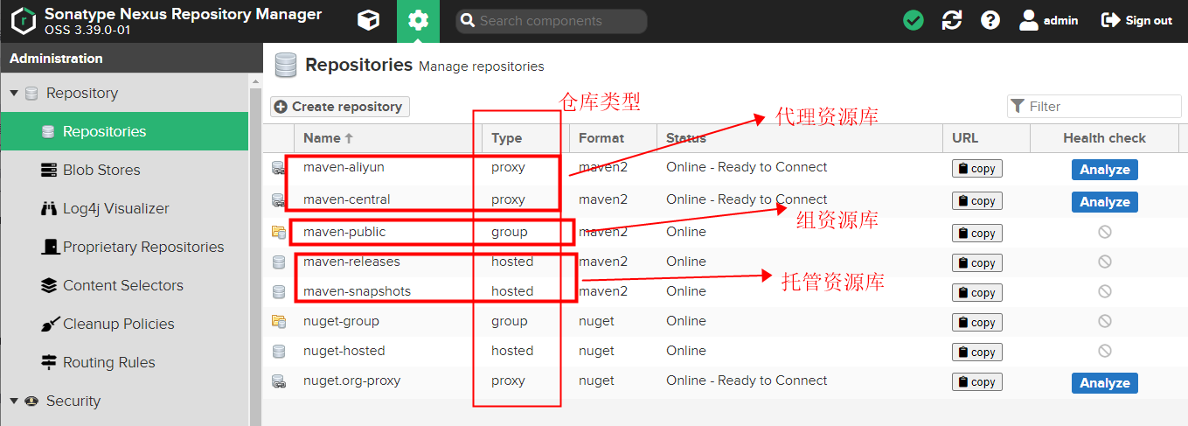Collapse the Repository tree section
This screenshot has width=1188, height=426.
coord(14,93)
